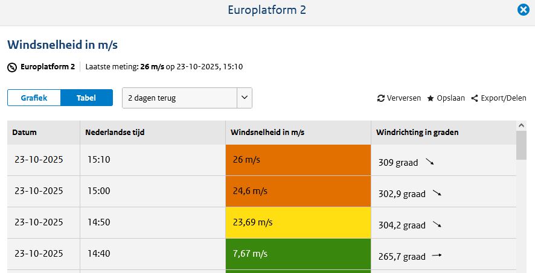Click the '304,2 graad' direction text
Image resolution: width=535 pixels, height=273 pixels.
tap(402, 225)
